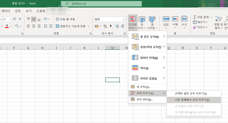
Task: Switch to the View (보기) ribbon tab
Action: (x=29, y=11)
